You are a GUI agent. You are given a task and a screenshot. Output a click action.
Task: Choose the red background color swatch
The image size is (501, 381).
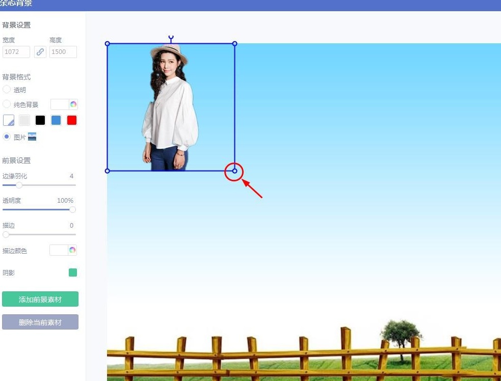tap(72, 120)
